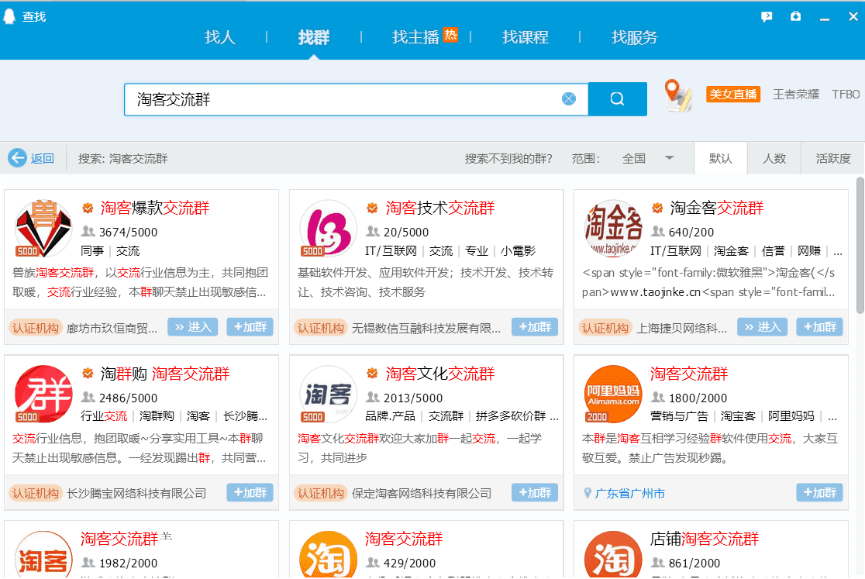Click certified badge of 淘群购 group
The height and width of the screenshot is (579, 865).
[x=88, y=374]
